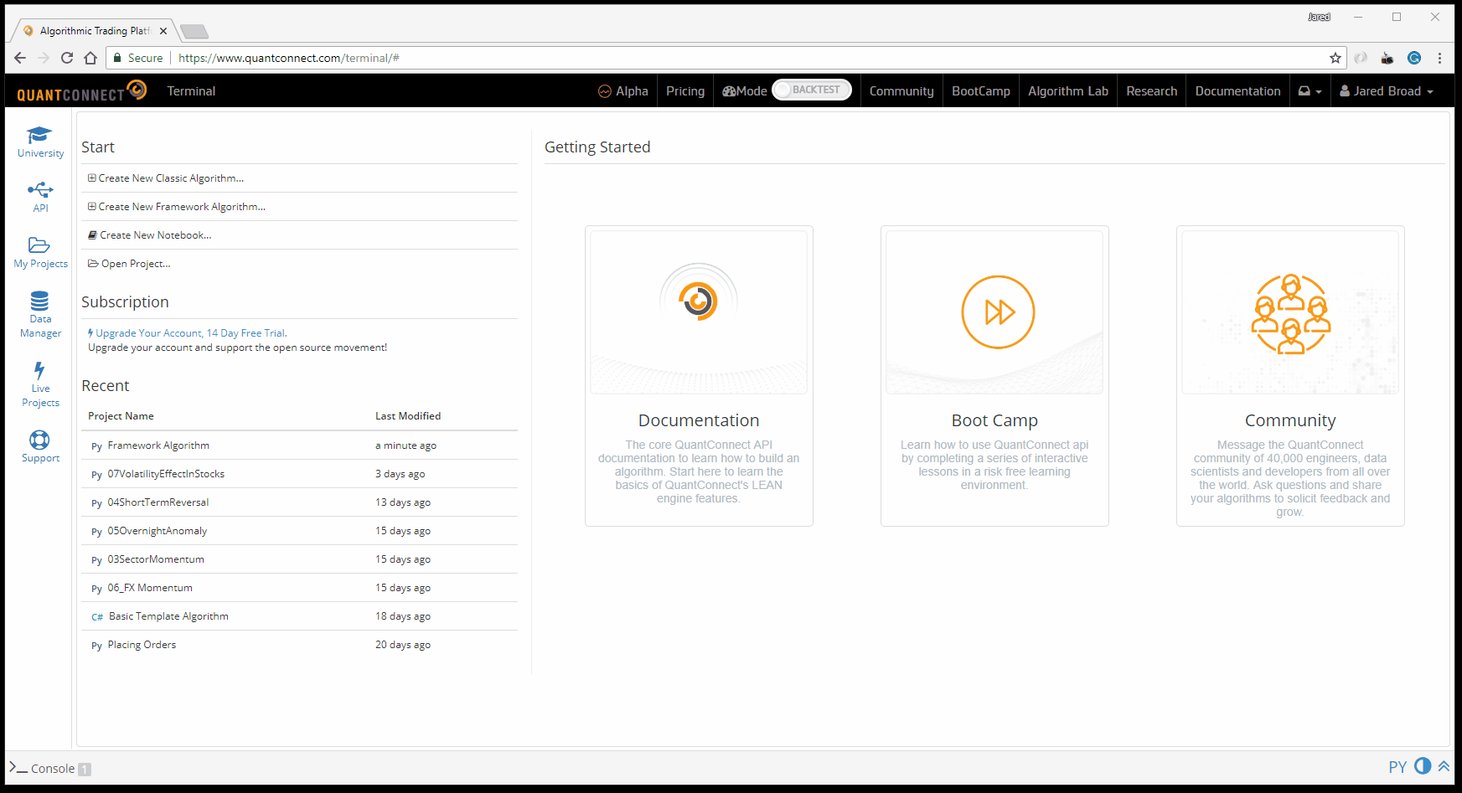
Task: Open the 06_FX Momentum project
Action: point(150,588)
